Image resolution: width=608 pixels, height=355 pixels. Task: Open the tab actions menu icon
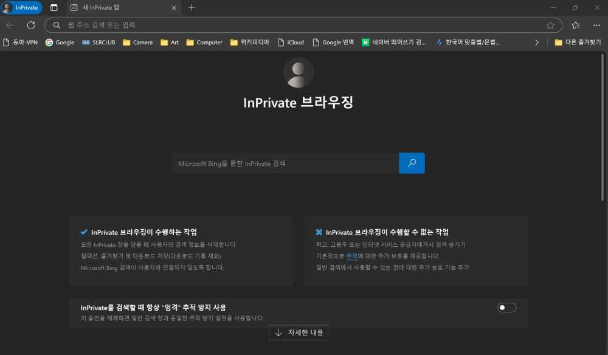(54, 8)
